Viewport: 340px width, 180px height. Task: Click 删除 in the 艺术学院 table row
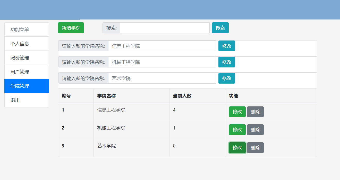tap(255, 148)
